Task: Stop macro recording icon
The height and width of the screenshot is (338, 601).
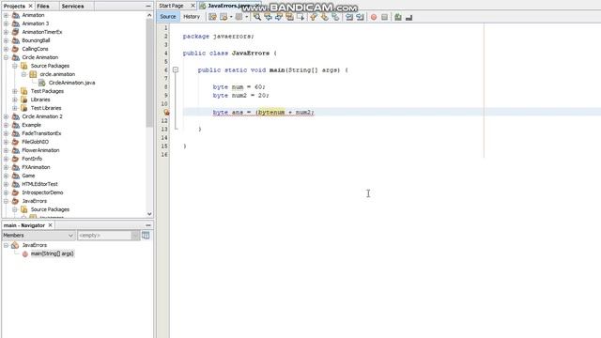Action: (384, 17)
